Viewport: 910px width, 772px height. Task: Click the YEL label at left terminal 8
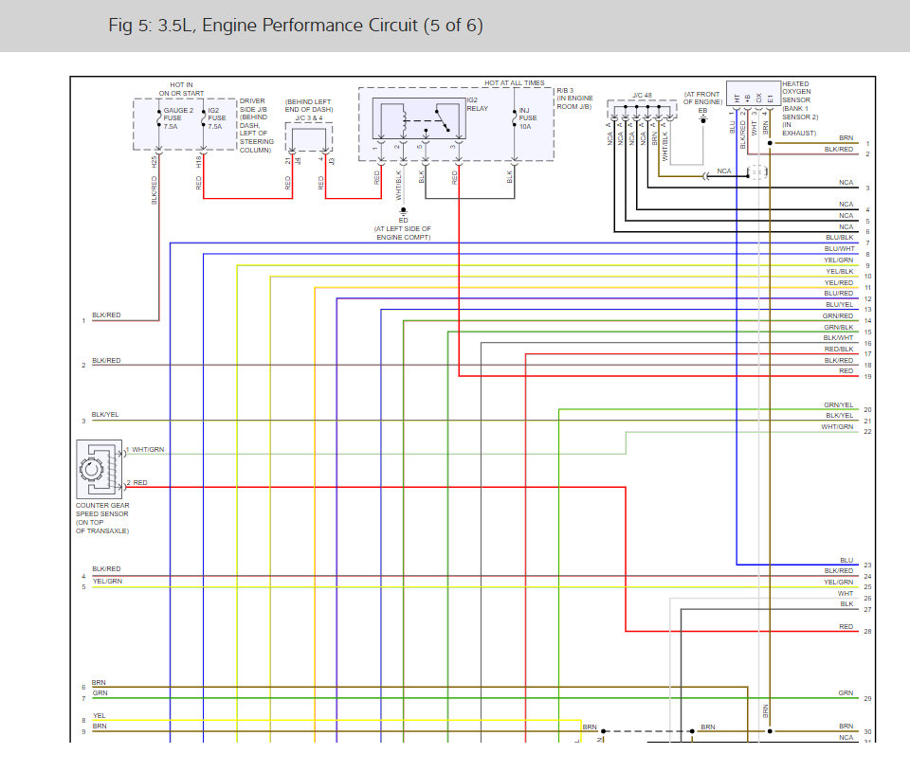[x=99, y=715]
